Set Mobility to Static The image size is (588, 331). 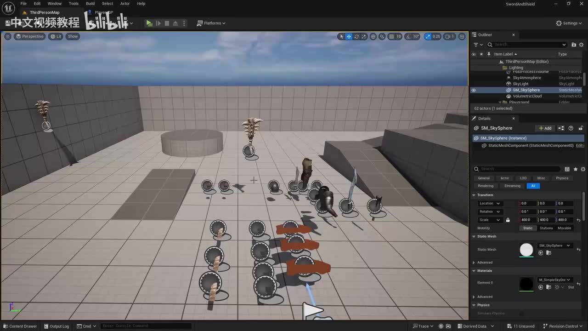tap(528, 228)
